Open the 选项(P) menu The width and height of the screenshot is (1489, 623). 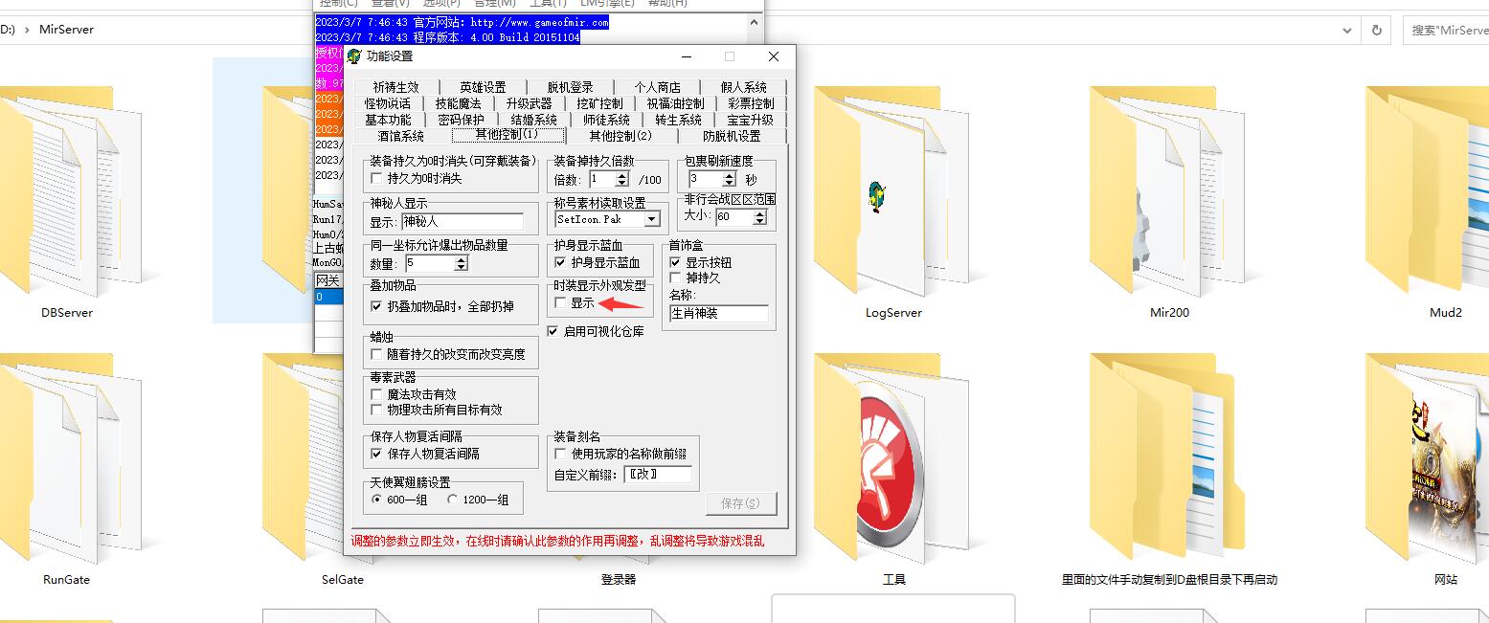pyautogui.click(x=439, y=3)
